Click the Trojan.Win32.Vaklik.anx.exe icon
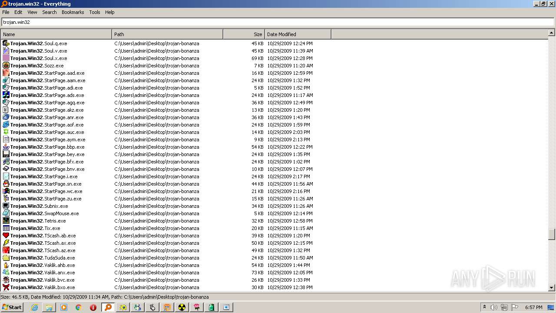 coord(6,273)
